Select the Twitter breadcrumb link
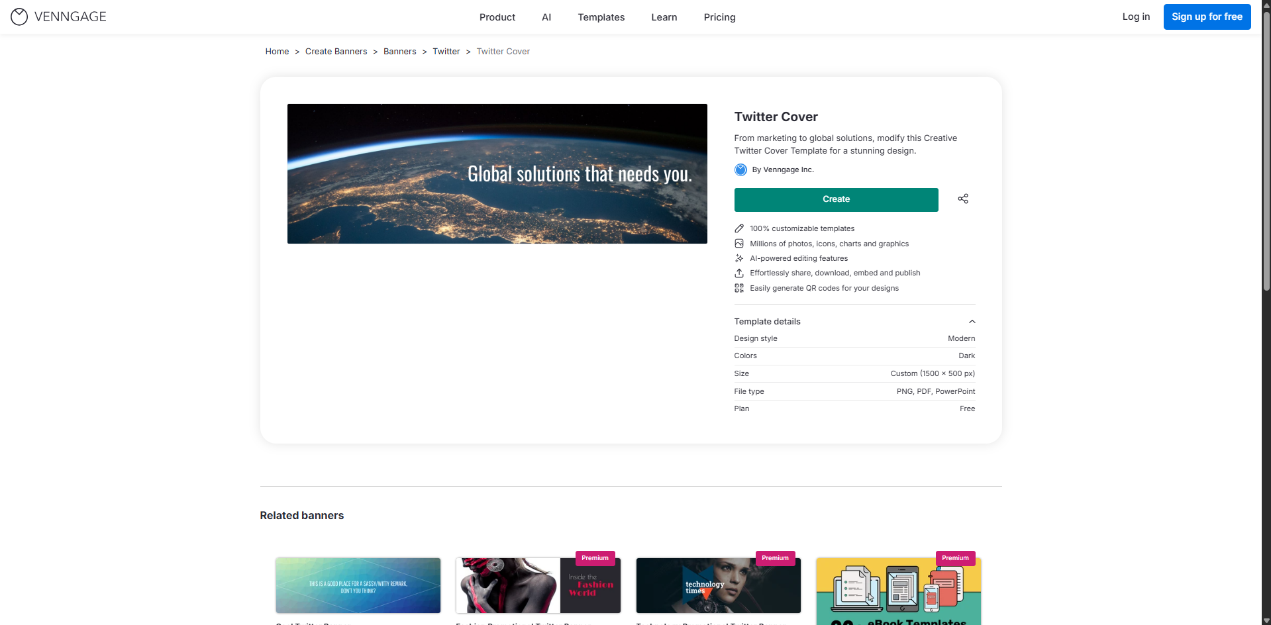The width and height of the screenshot is (1271, 625). [446, 52]
